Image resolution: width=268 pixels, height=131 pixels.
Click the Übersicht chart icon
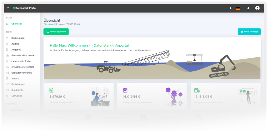click(7, 24)
